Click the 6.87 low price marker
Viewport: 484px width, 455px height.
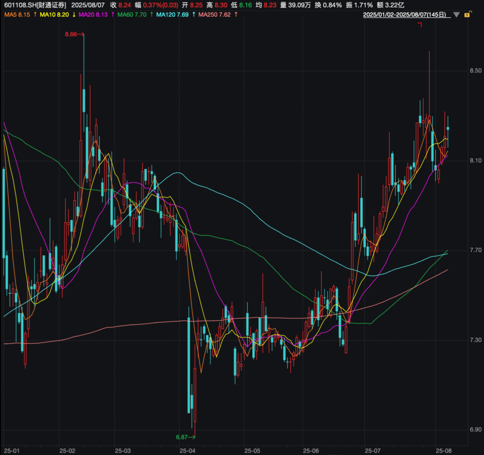pos(182,437)
